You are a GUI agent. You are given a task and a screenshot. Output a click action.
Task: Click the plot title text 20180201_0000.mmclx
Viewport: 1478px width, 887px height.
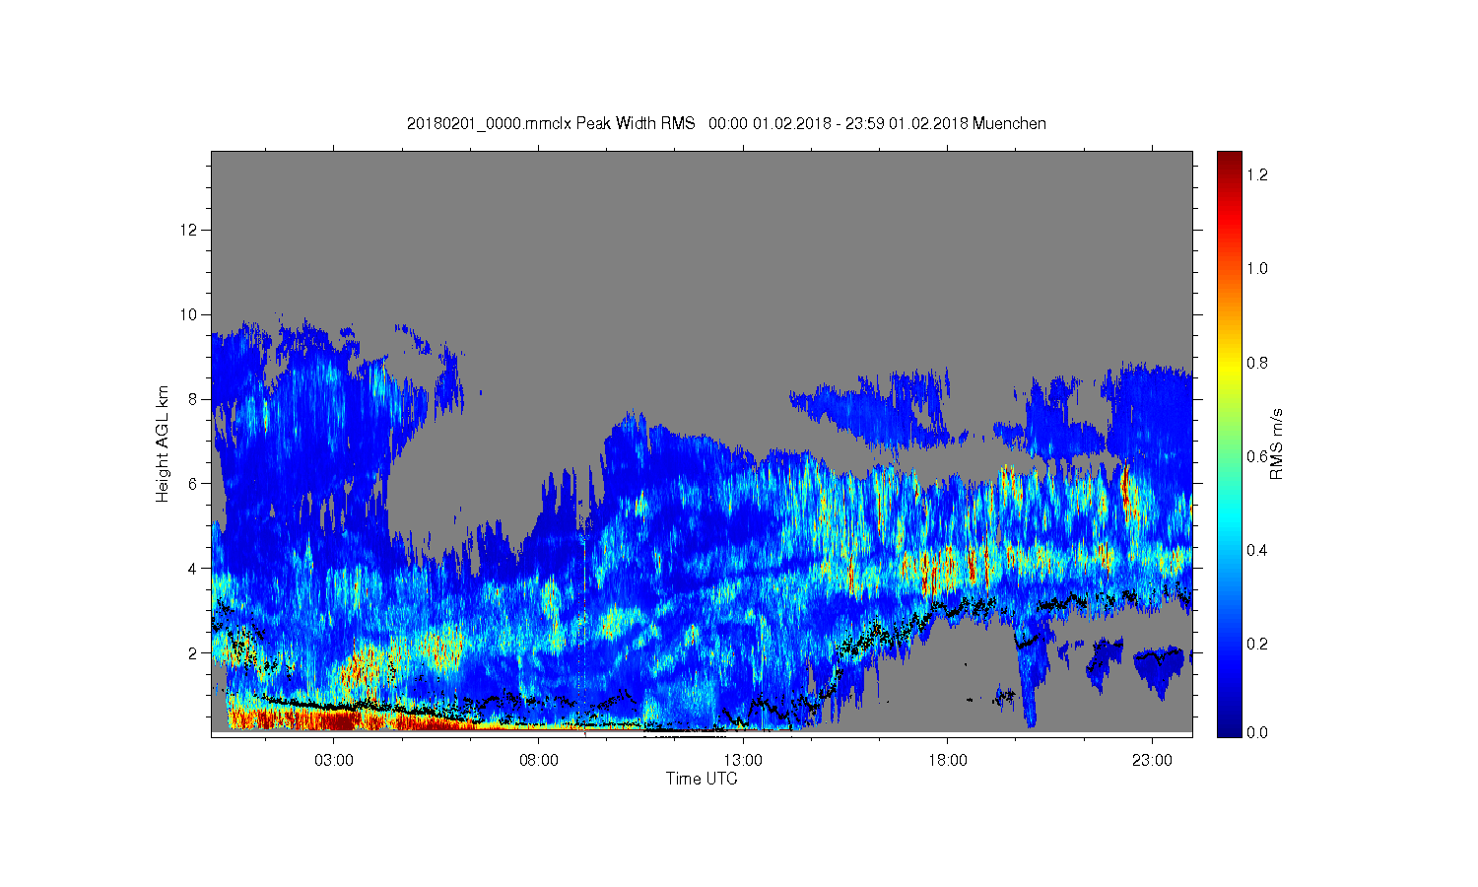[489, 123]
